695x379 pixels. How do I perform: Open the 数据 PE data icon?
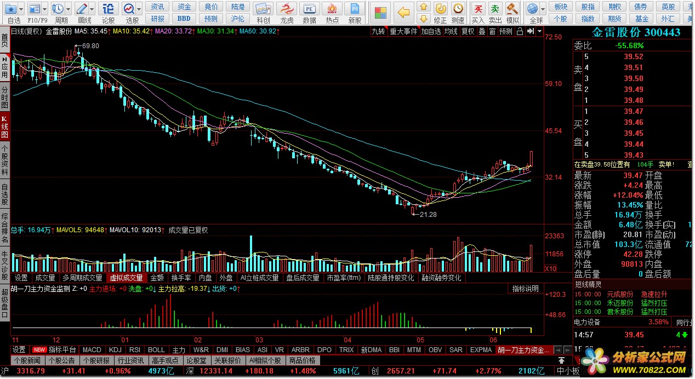coord(310,9)
